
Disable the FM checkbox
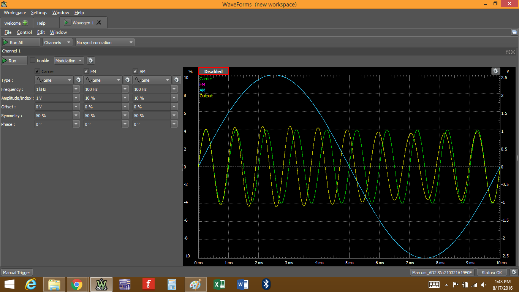(86, 71)
